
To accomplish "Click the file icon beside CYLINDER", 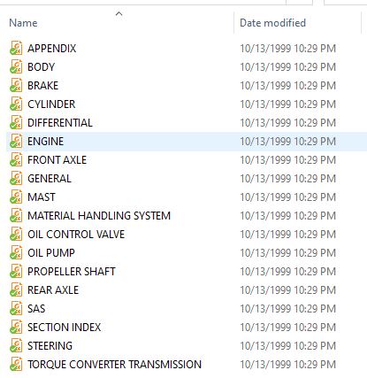I will coord(16,104).
